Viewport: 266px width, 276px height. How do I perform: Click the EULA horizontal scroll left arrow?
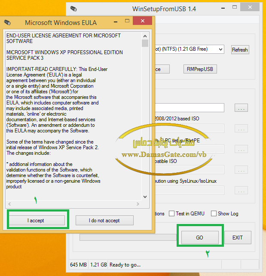click(x=9, y=204)
